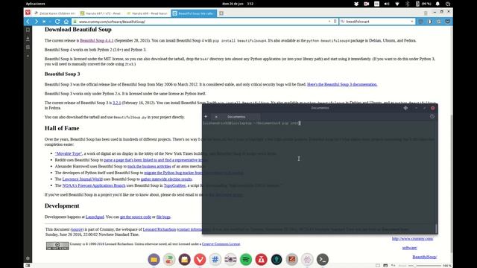Launch Files from the dock
477x268 pixels.
pos(154,260)
